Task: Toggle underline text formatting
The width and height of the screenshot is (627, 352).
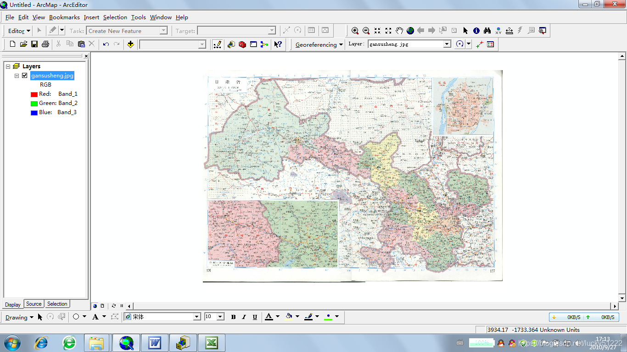Action: 255,317
